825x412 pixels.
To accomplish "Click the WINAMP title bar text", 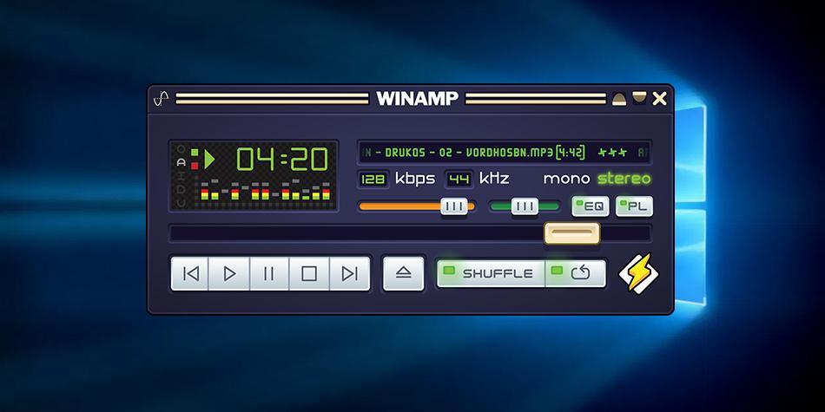I will (417, 98).
